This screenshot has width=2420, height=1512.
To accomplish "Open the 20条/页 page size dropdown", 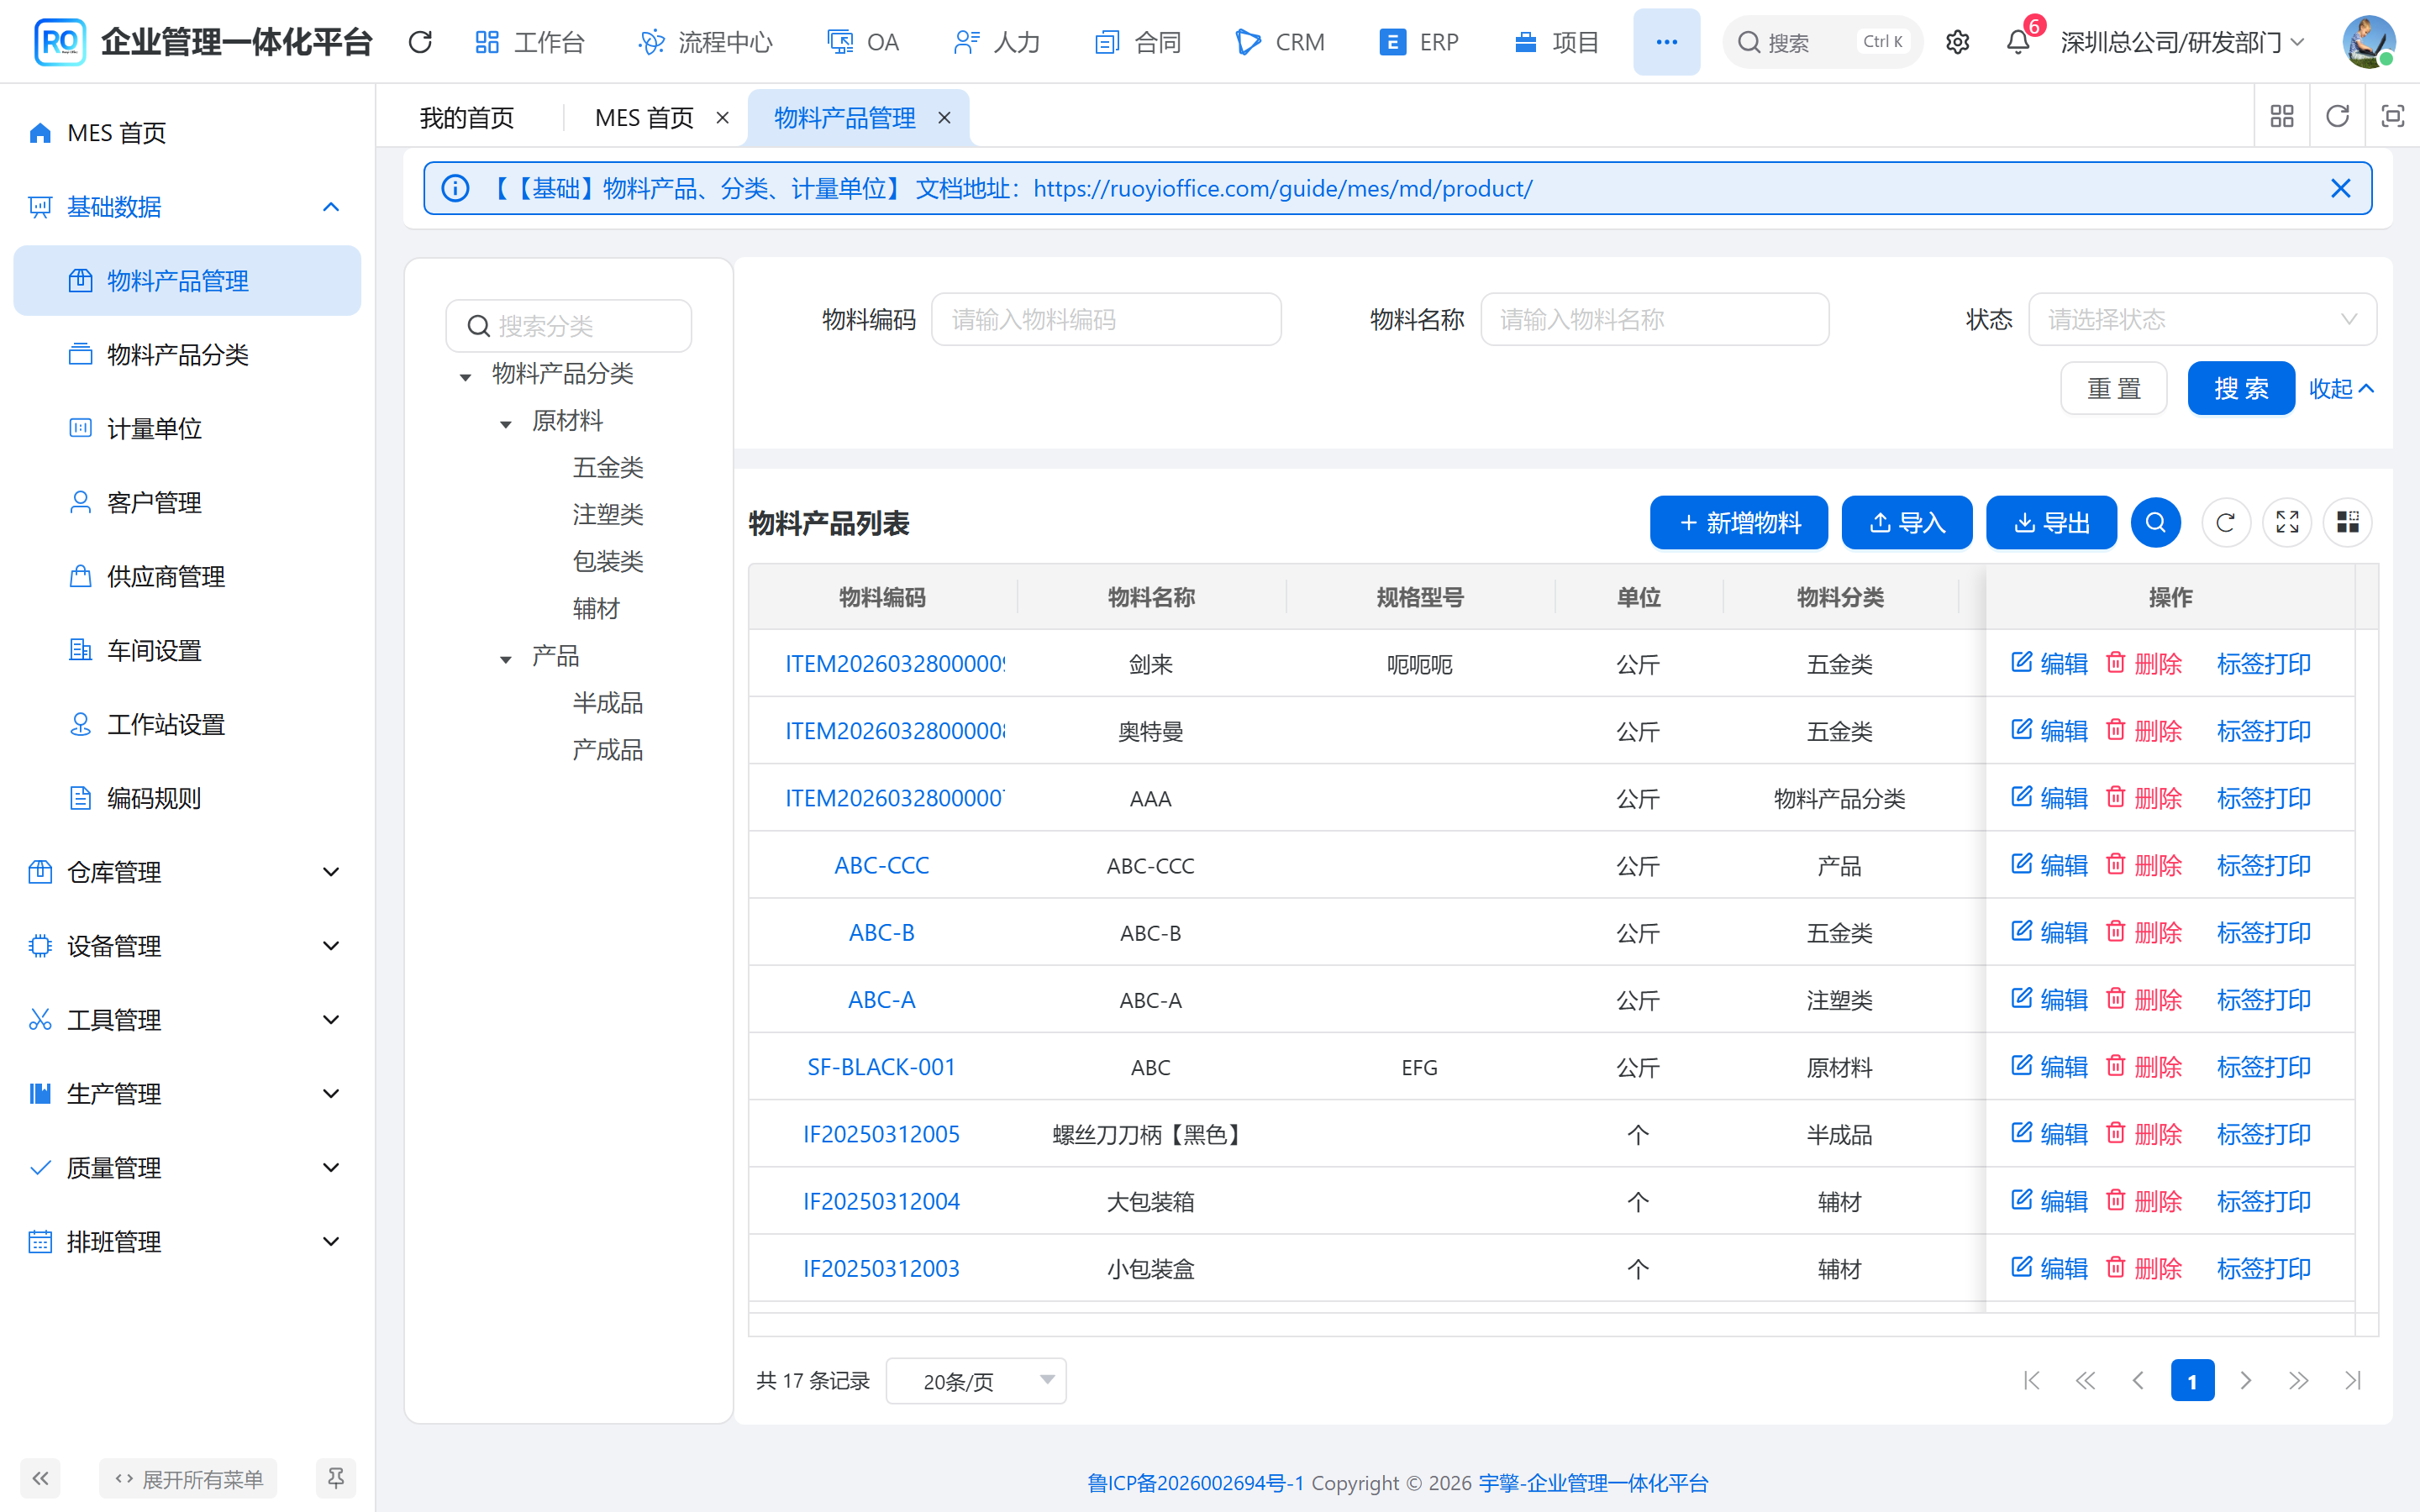I will click(976, 1381).
